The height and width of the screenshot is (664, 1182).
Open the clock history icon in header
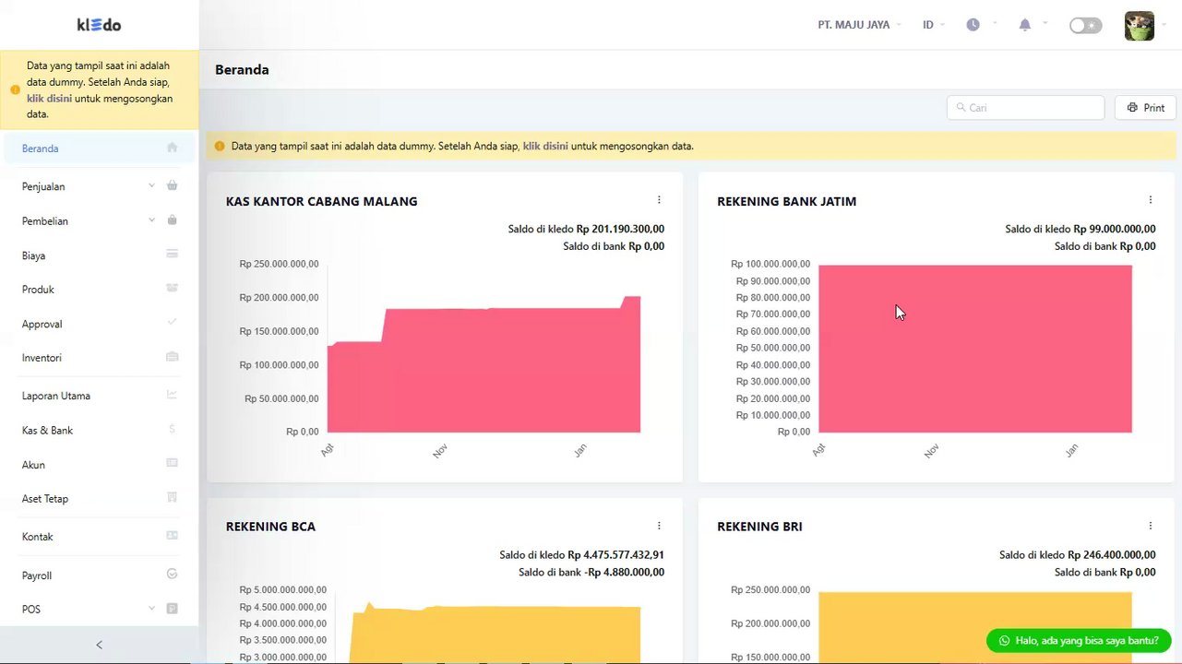973,25
